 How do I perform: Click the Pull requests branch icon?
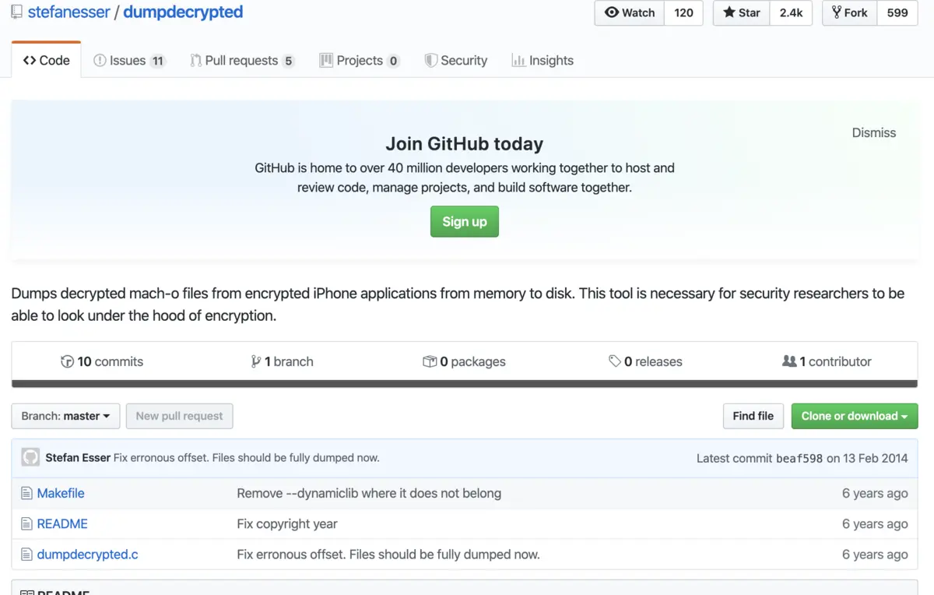[195, 60]
